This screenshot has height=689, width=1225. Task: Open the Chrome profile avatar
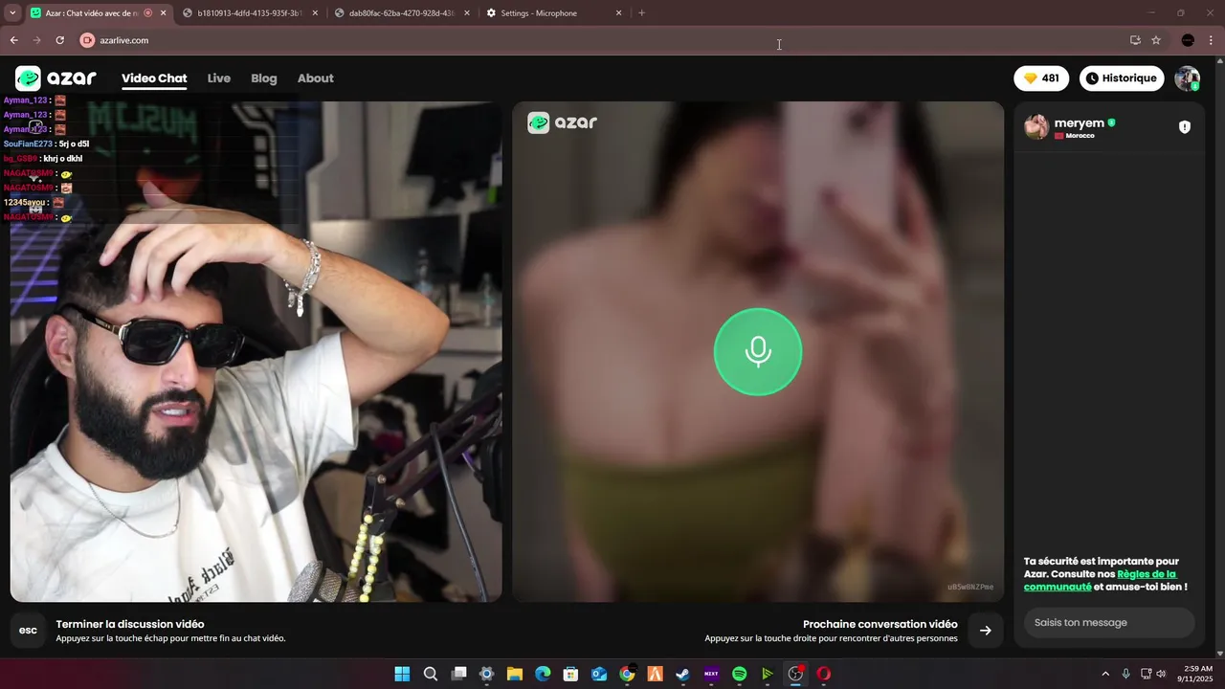(x=1188, y=40)
